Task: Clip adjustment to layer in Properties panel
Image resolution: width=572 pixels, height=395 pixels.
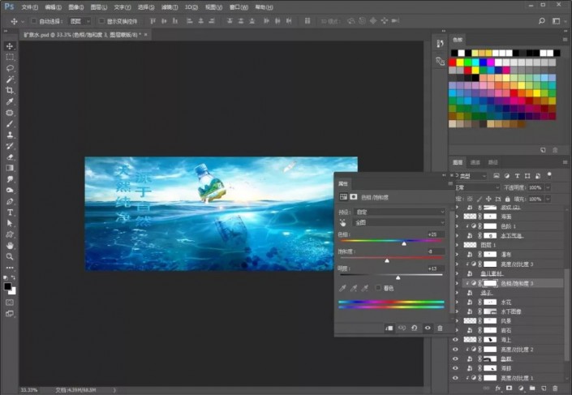Action: [389, 328]
